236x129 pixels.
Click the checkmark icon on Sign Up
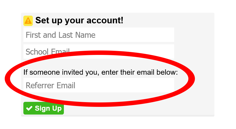pos(29,108)
